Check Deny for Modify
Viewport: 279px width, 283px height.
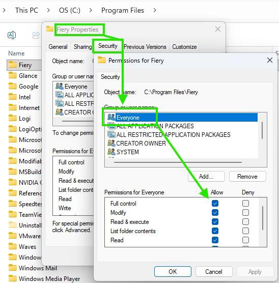click(245, 213)
